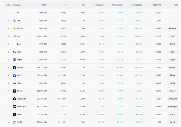
Task: Click the Deribit logo icon
Action: pos(14,122)
